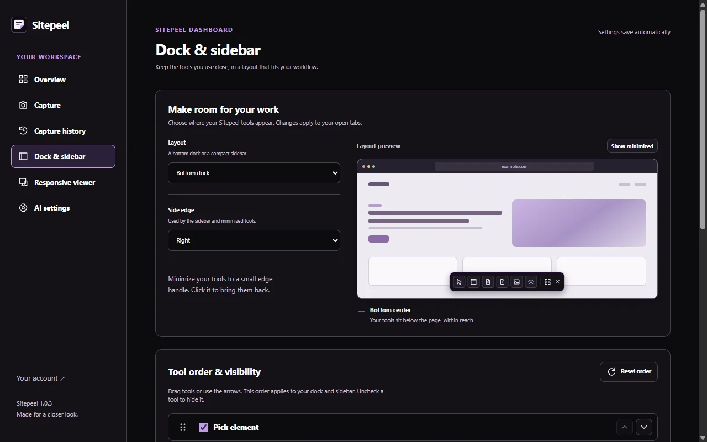Open AI settings page
Image resolution: width=707 pixels, height=442 pixels.
(63, 208)
